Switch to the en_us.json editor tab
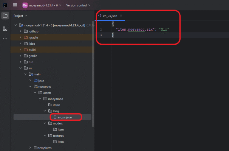 click(110, 16)
